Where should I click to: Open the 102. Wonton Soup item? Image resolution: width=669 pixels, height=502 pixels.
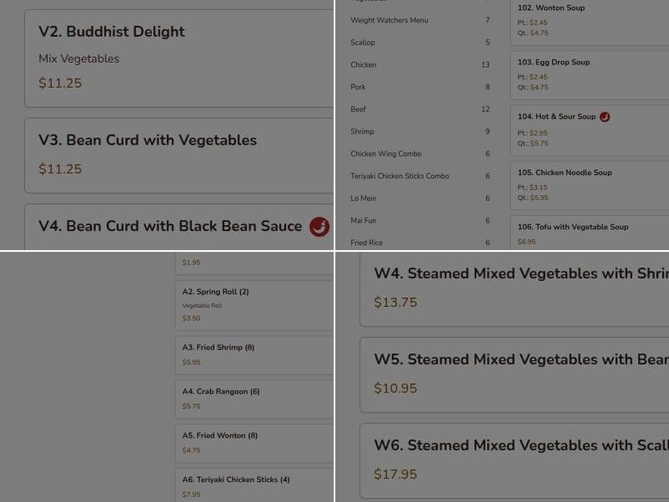(x=590, y=22)
